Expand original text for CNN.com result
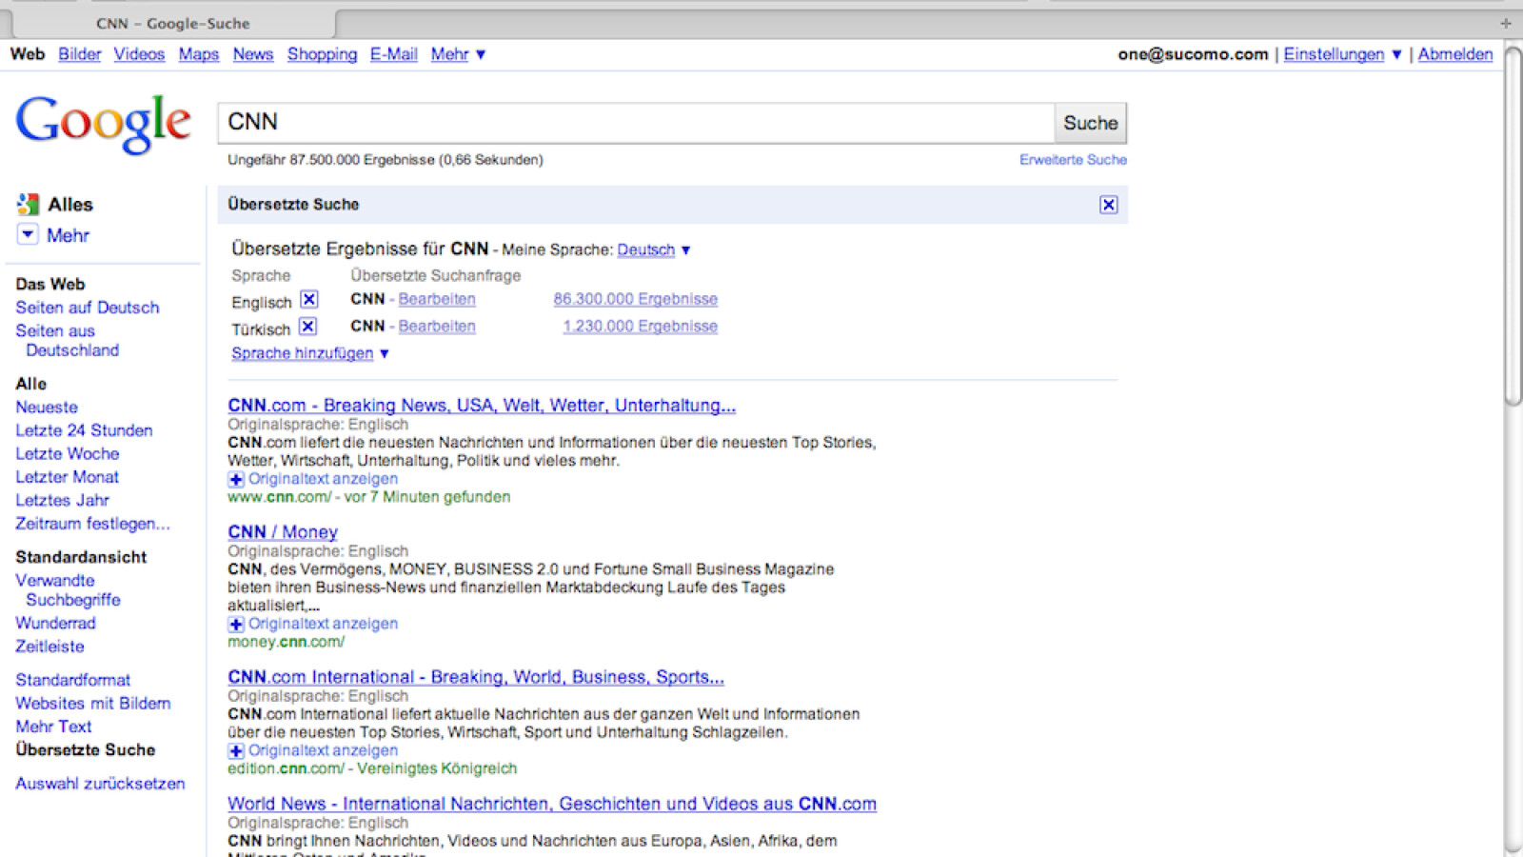1523x857 pixels. (x=236, y=479)
